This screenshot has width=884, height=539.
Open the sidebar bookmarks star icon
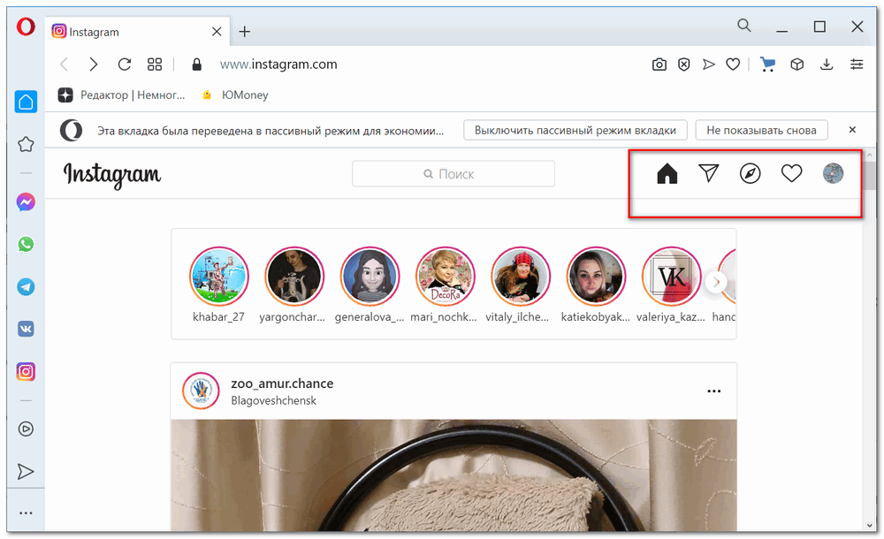tap(26, 144)
